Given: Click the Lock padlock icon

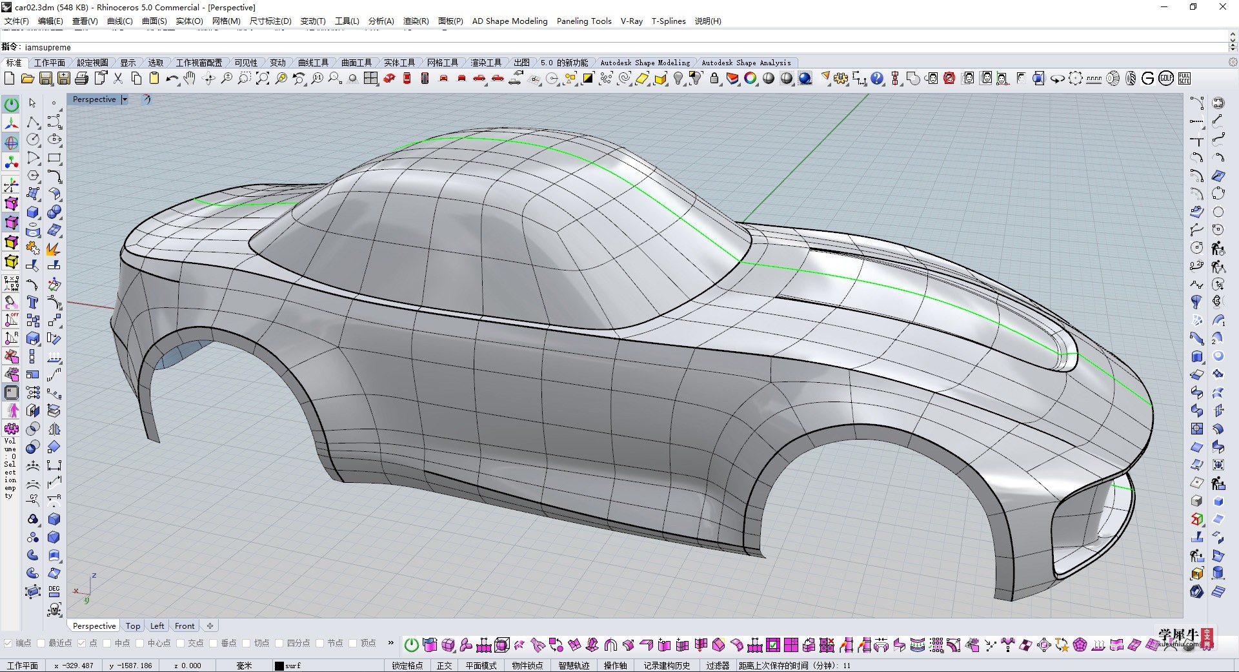Looking at the screenshot, I should click(714, 79).
